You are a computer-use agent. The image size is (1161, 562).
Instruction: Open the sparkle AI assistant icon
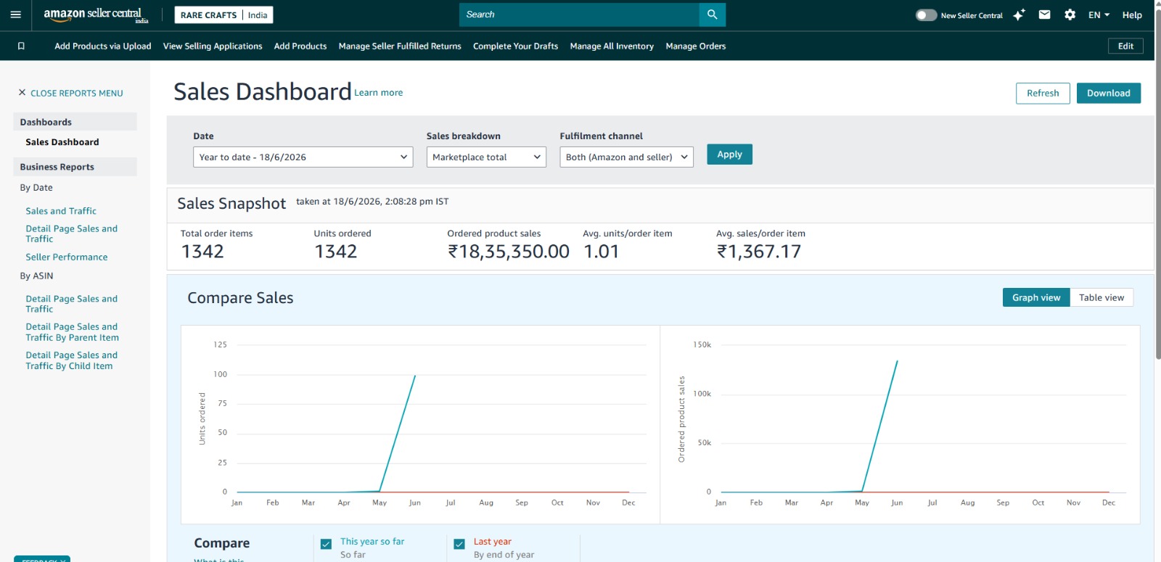1019,15
